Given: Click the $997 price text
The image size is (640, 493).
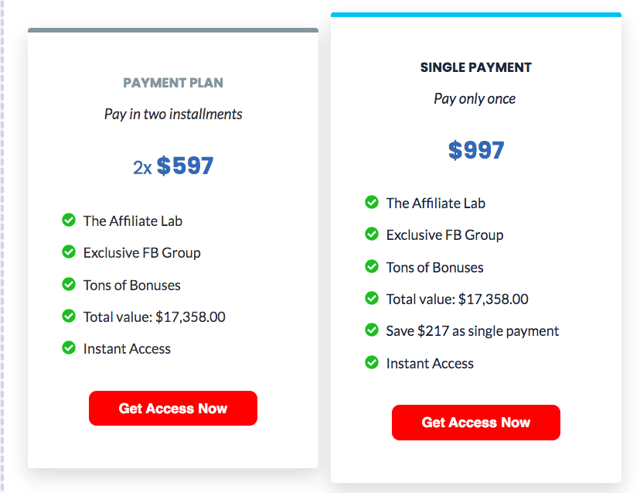Looking at the screenshot, I should tap(476, 150).
